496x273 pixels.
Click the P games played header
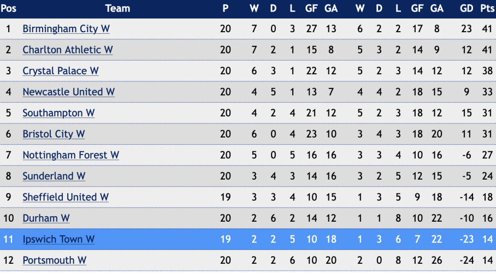226,8
